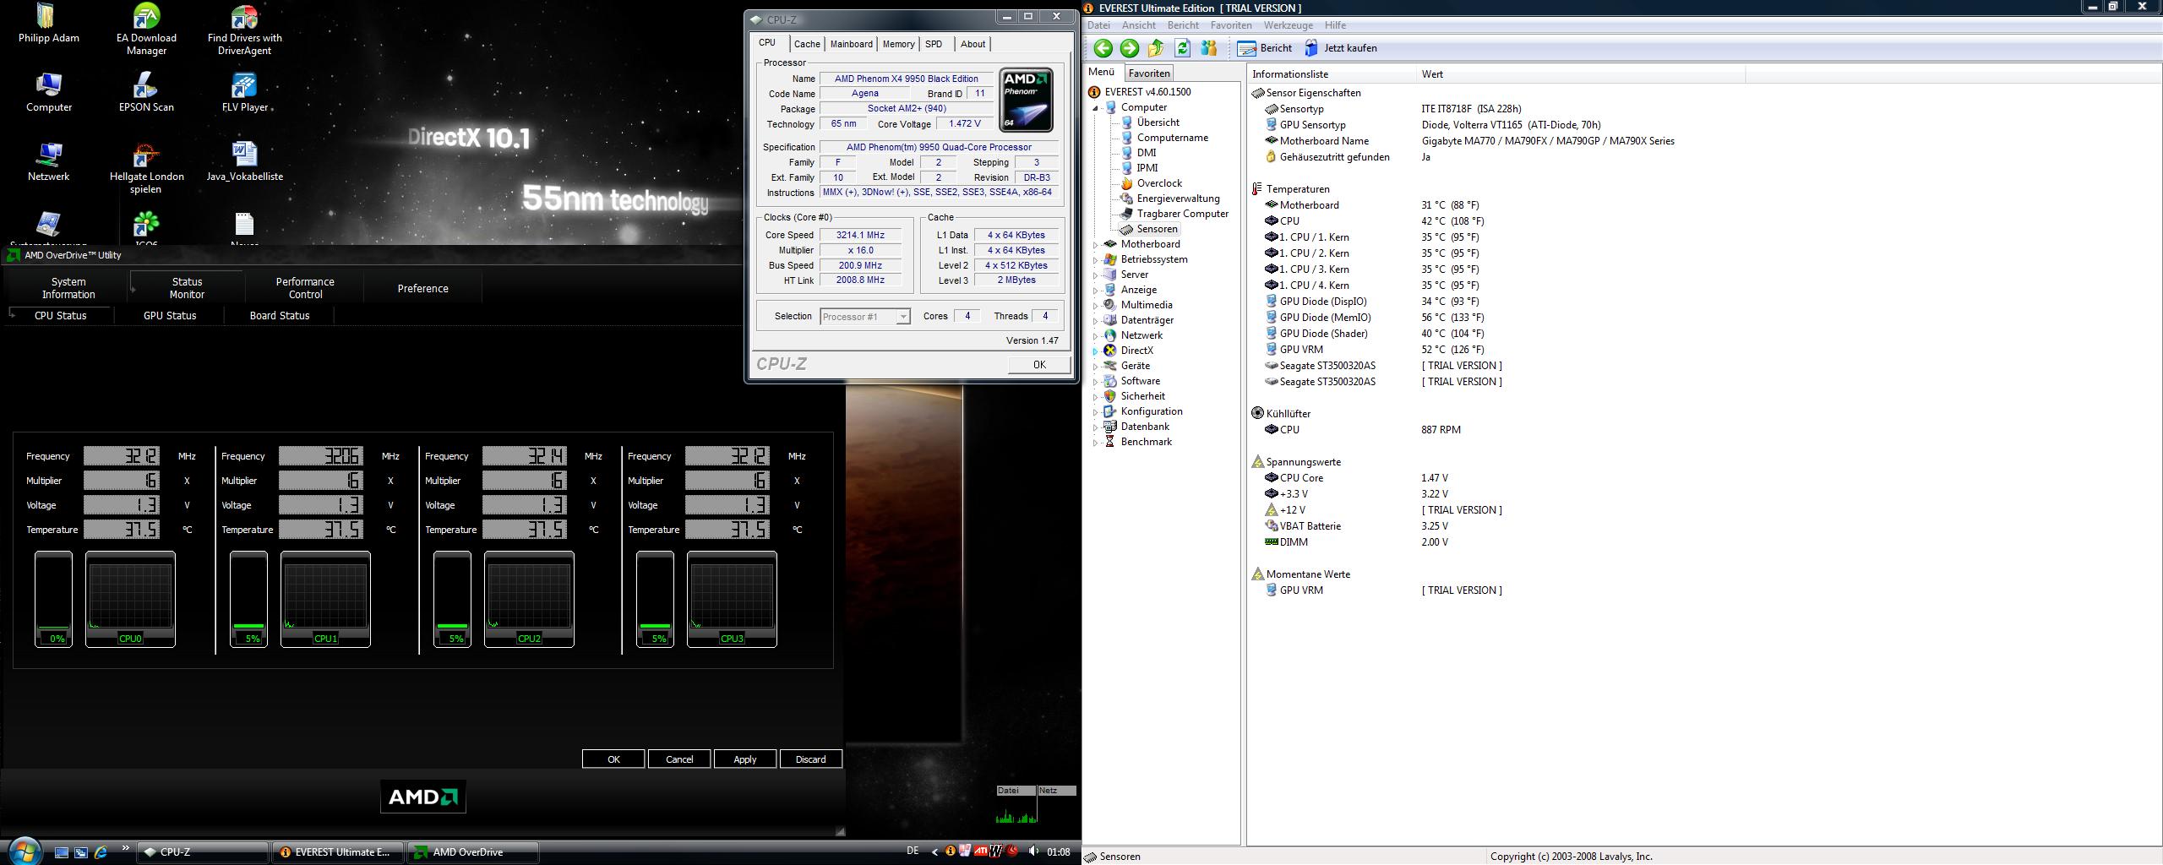The width and height of the screenshot is (2163, 865).
Task: Click the Internet Explorer quick launch icon
Action: pyautogui.click(x=101, y=852)
